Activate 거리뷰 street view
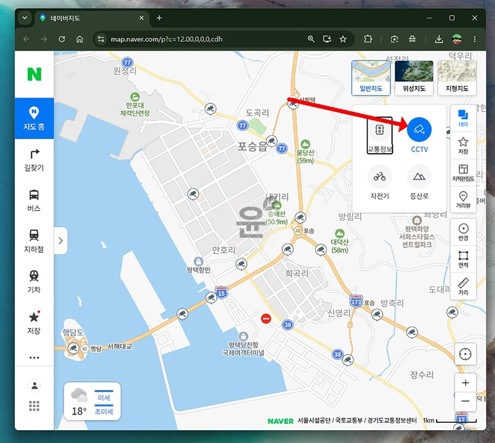Screen dimensions: 495x443 pyautogui.click(x=463, y=200)
